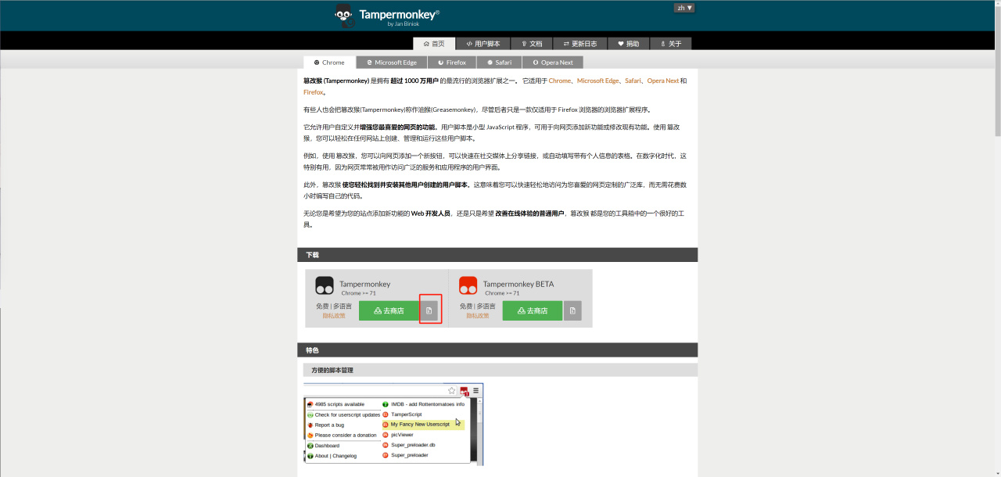
Task: Click the Tampermonkey title text in header
Action: coord(399,14)
